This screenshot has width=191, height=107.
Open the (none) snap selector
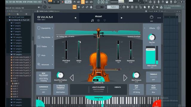click(x=99, y=7)
